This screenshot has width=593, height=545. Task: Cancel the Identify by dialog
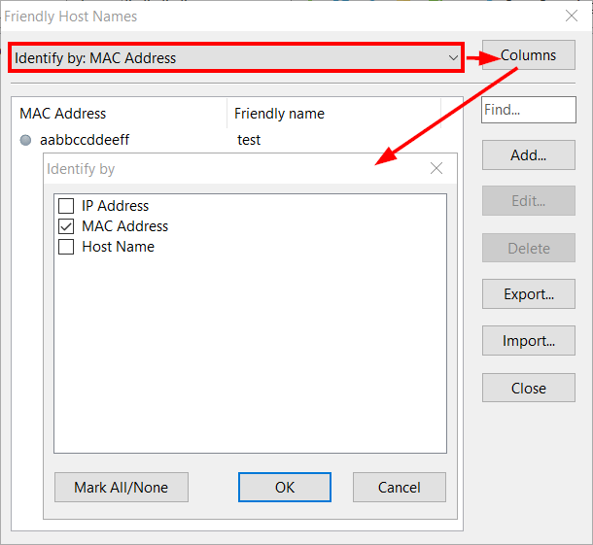pos(400,488)
